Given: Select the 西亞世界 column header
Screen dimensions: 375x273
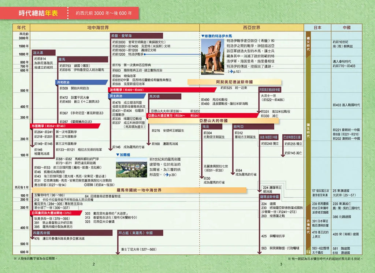Looking at the screenshot, I should click(251, 27).
